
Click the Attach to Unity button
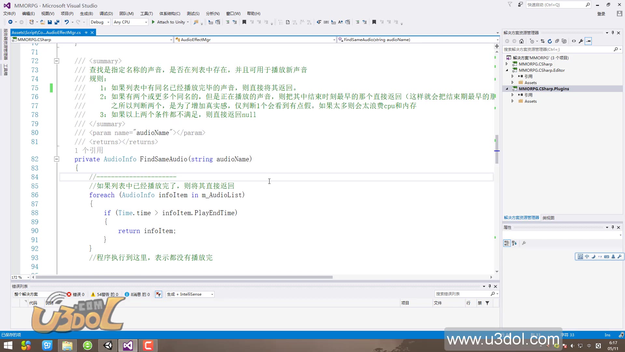click(170, 22)
